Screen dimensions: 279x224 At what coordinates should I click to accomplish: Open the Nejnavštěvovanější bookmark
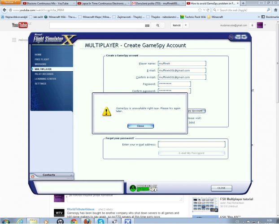pos(14,17)
